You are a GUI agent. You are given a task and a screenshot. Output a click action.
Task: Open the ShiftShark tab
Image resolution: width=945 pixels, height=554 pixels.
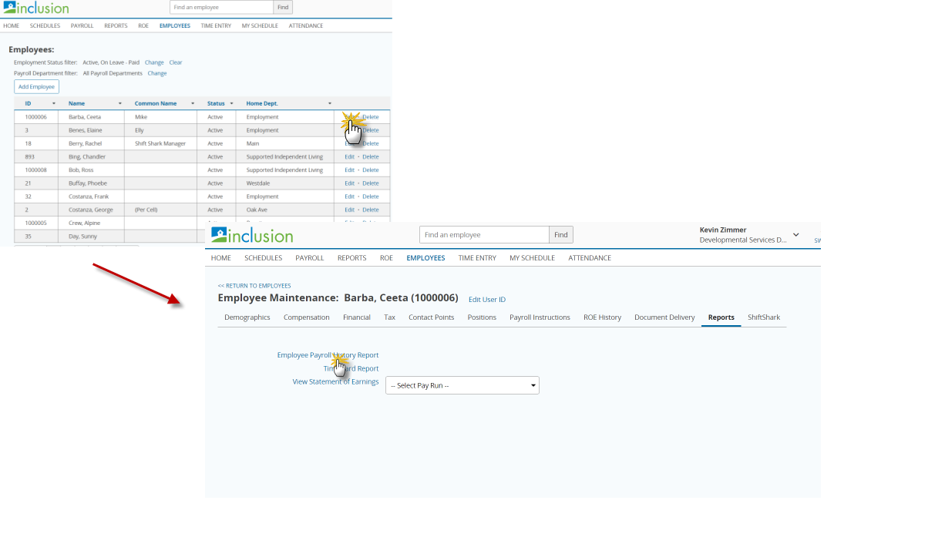click(764, 317)
